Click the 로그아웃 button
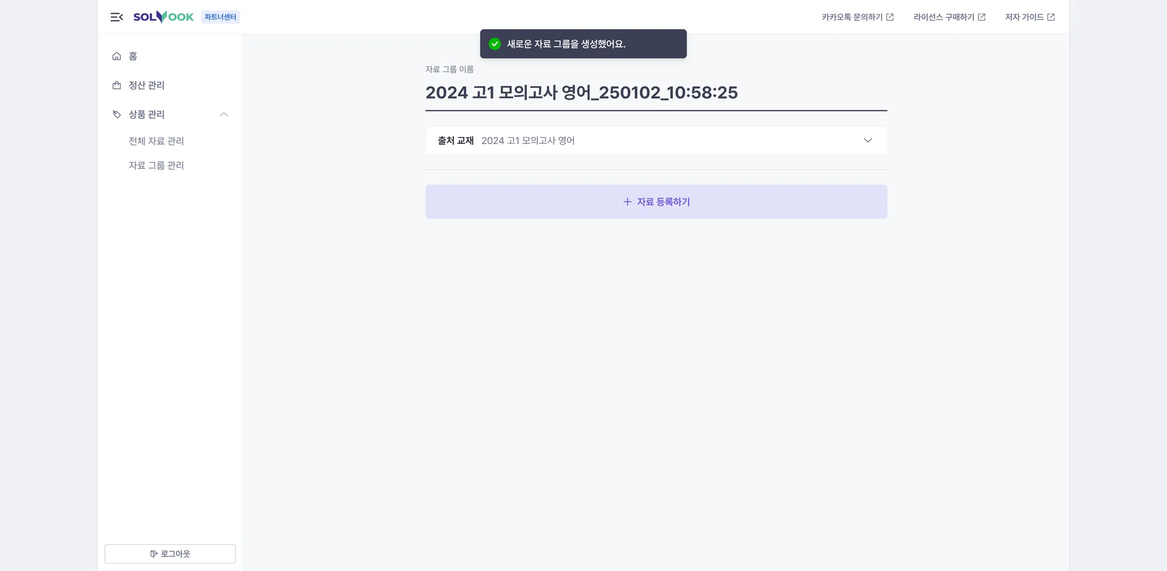The image size is (1167, 571). 170,554
